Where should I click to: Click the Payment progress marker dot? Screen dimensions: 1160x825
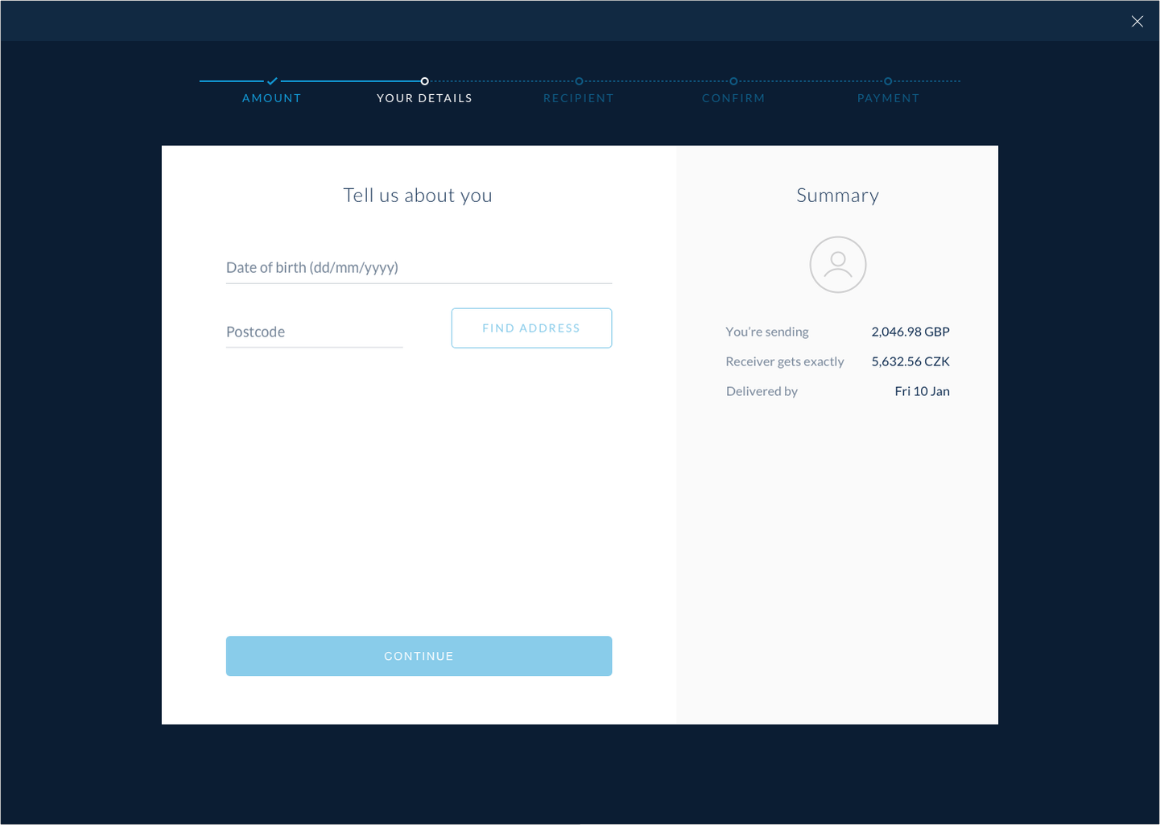tap(888, 81)
